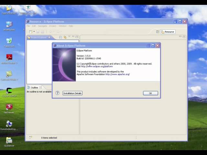Image resolution: width=207 pixels, height=155 pixels.
Task: Close the Eclipse Platform main window
Action: (185, 22)
